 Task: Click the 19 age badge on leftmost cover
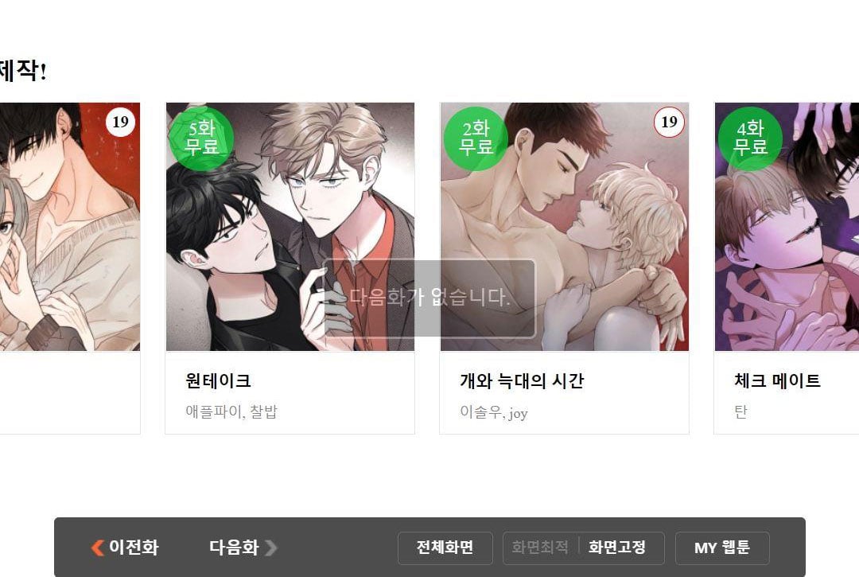click(120, 122)
